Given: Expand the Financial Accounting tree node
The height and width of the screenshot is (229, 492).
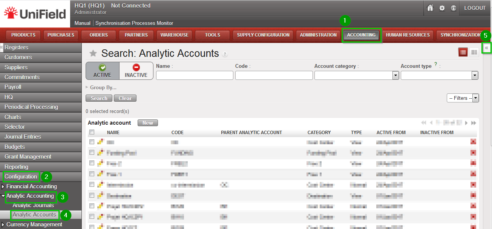Looking at the screenshot, I should pyautogui.click(x=3, y=186).
